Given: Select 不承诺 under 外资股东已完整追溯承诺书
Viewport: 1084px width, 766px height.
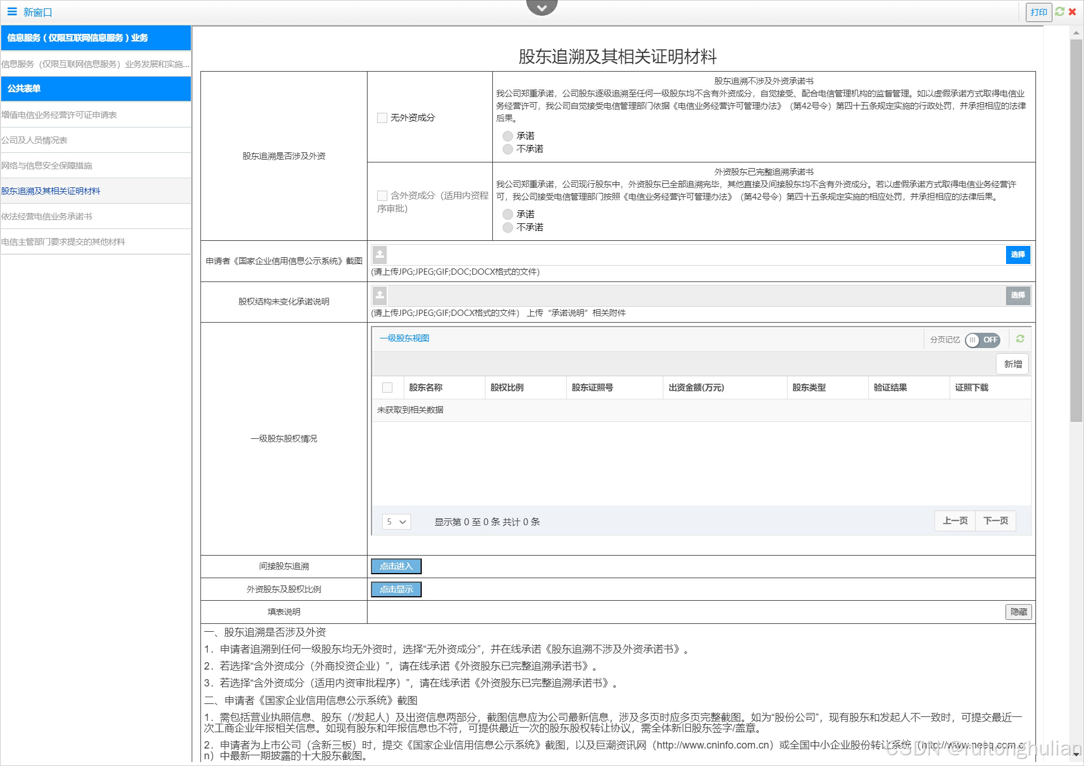Looking at the screenshot, I should 508,227.
